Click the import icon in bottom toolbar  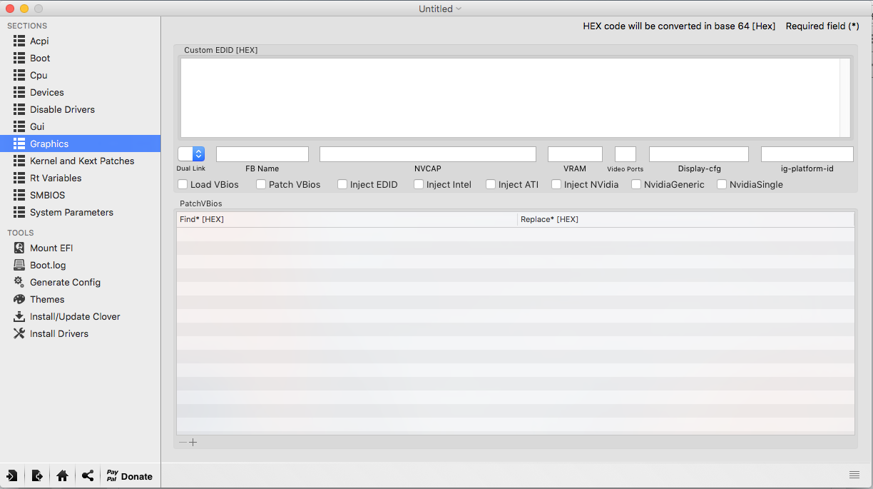click(x=12, y=476)
